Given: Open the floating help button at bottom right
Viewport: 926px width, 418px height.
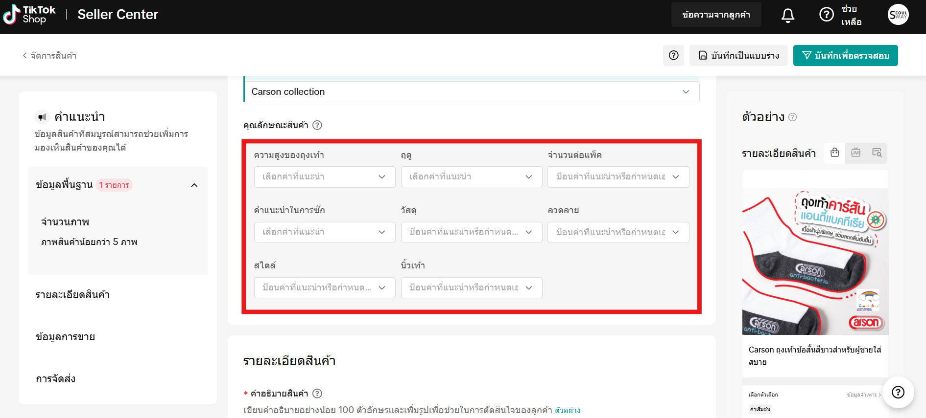Looking at the screenshot, I should tap(898, 392).
